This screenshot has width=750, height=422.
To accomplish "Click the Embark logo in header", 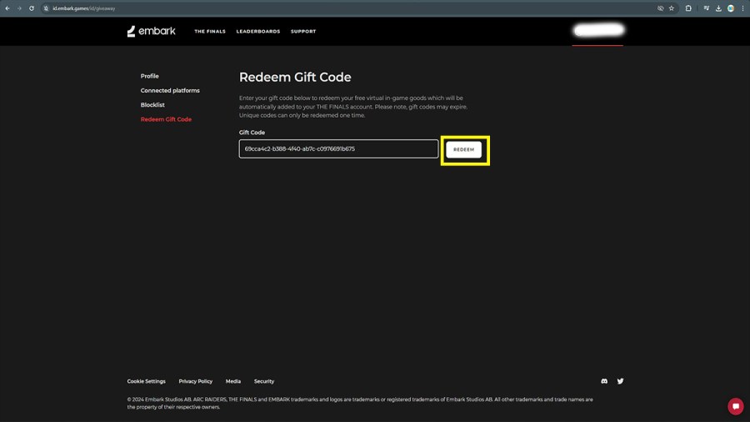I will tap(151, 31).
